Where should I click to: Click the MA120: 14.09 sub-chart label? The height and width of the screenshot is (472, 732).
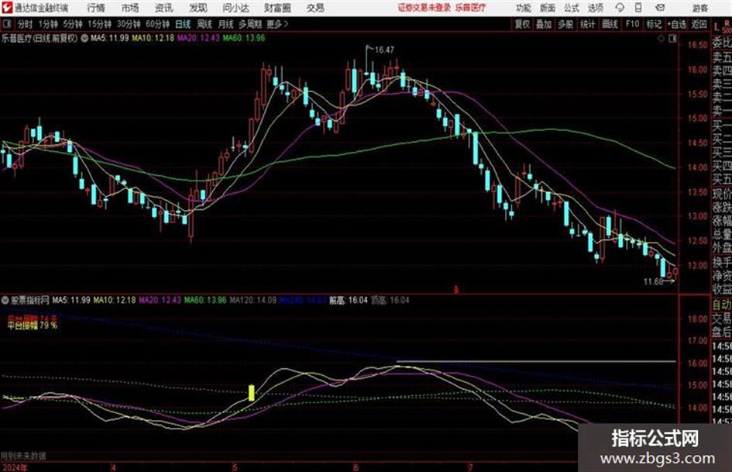253,300
